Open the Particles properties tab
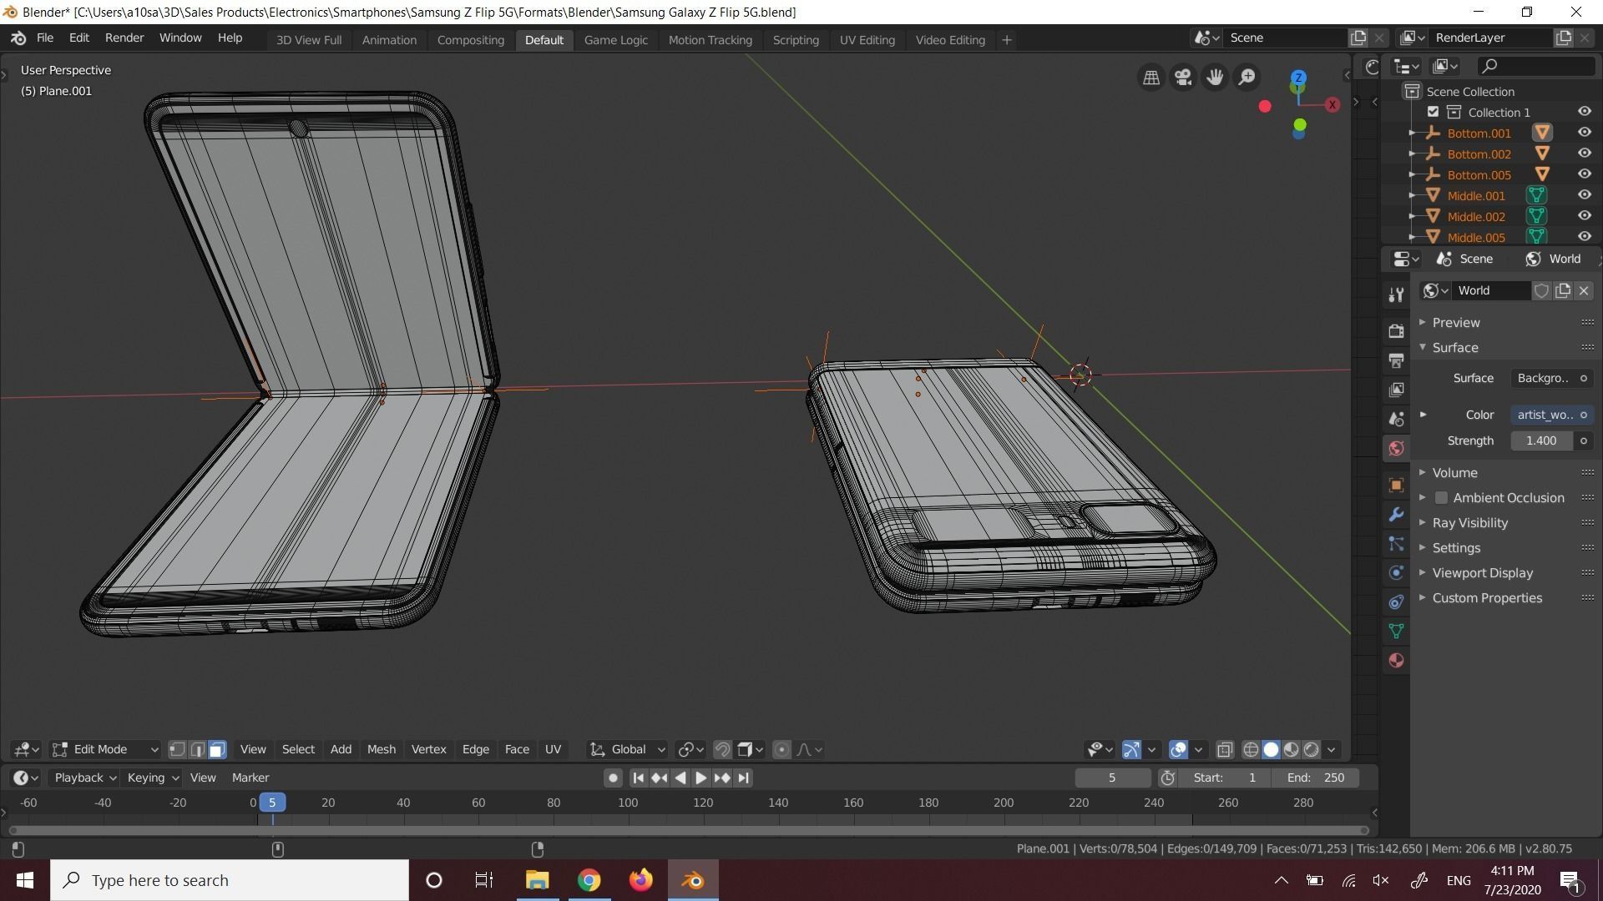This screenshot has width=1603, height=901. click(1396, 544)
